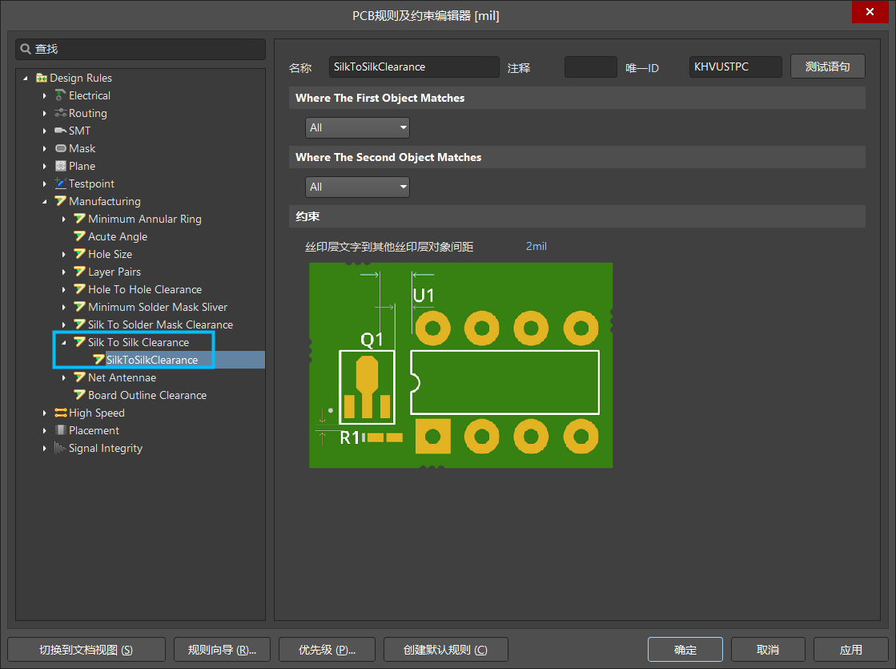
Task: Expand the Placement rules node
Action: click(45, 430)
